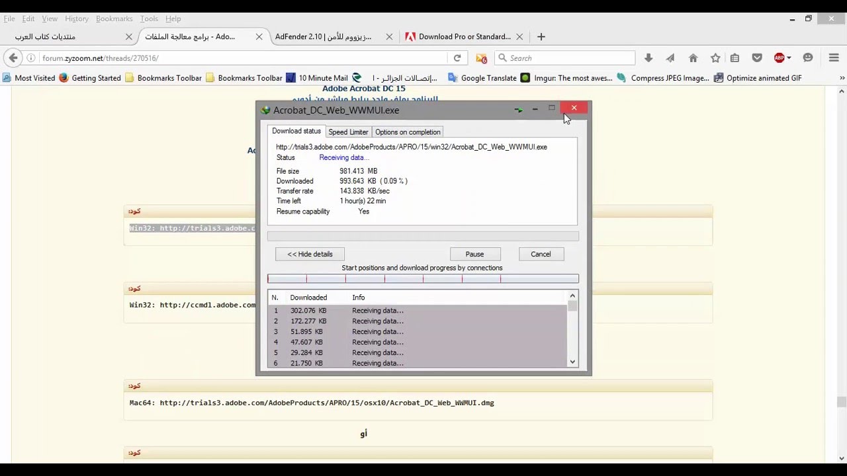Close the first forum tab on the left

click(x=129, y=37)
